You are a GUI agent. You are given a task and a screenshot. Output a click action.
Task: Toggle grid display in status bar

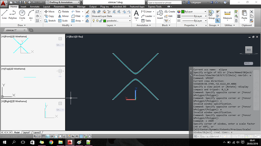tap(43, 136)
